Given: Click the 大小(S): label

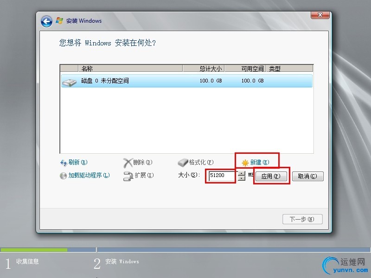Looking at the screenshot, I should click(x=189, y=175).
